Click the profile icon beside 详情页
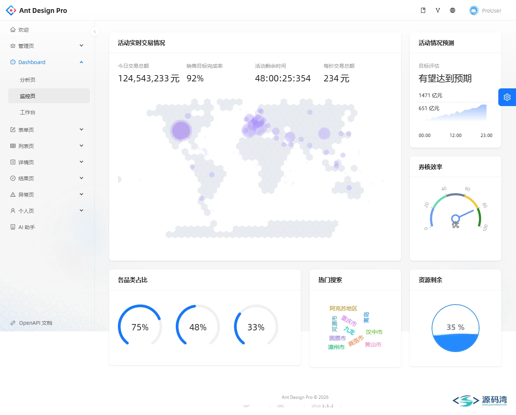Image resolution: width=516 pixels, height=415 pixels. coord(13,162)
